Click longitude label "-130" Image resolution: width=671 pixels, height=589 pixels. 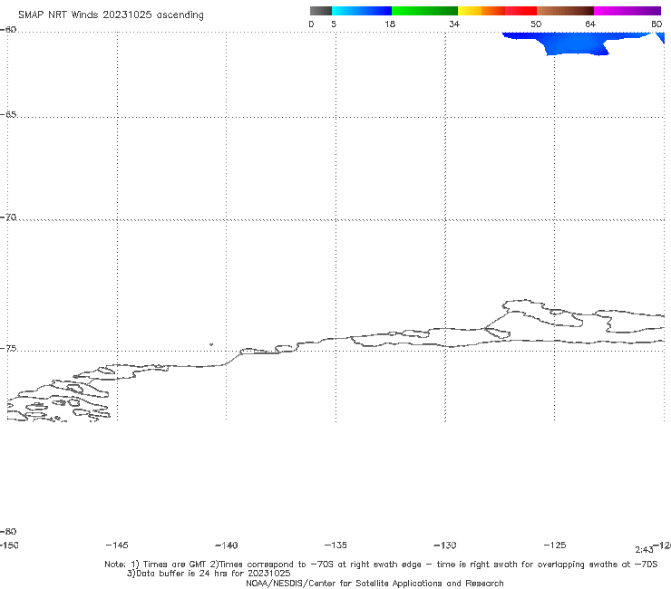tap(445, 546)
